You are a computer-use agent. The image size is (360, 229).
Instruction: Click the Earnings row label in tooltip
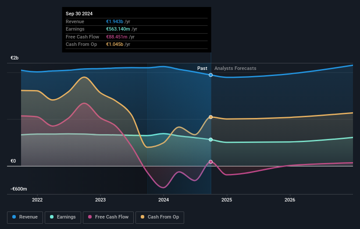tap(75, 29)
